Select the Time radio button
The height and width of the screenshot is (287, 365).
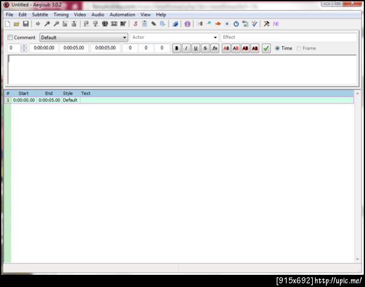point(277,48)
